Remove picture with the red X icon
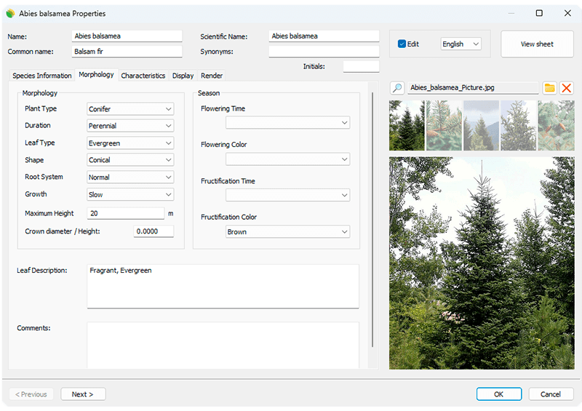582x411 pixels. (567, 88)
